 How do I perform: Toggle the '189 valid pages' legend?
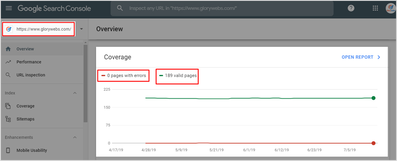click(x=178, y=75)
